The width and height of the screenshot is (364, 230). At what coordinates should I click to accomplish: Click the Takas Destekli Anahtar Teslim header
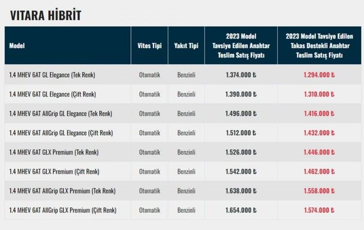pyautogui.click(x=319, y=46)
